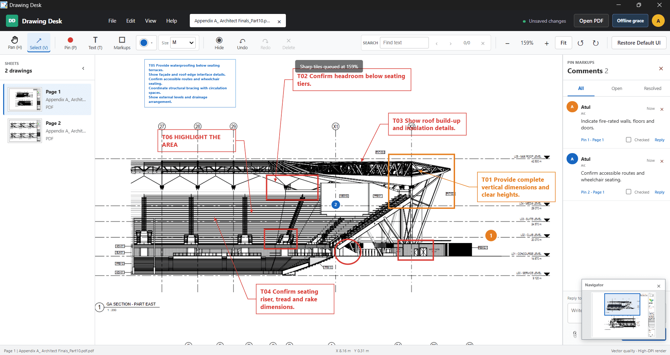
Task: Delete the fire-rated walls comment
Action: pyautogui.click(x=662, y=109)
